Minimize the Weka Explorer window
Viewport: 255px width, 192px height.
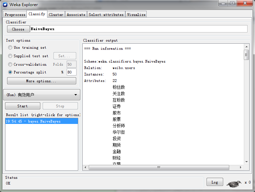click(x=223, y=3)
